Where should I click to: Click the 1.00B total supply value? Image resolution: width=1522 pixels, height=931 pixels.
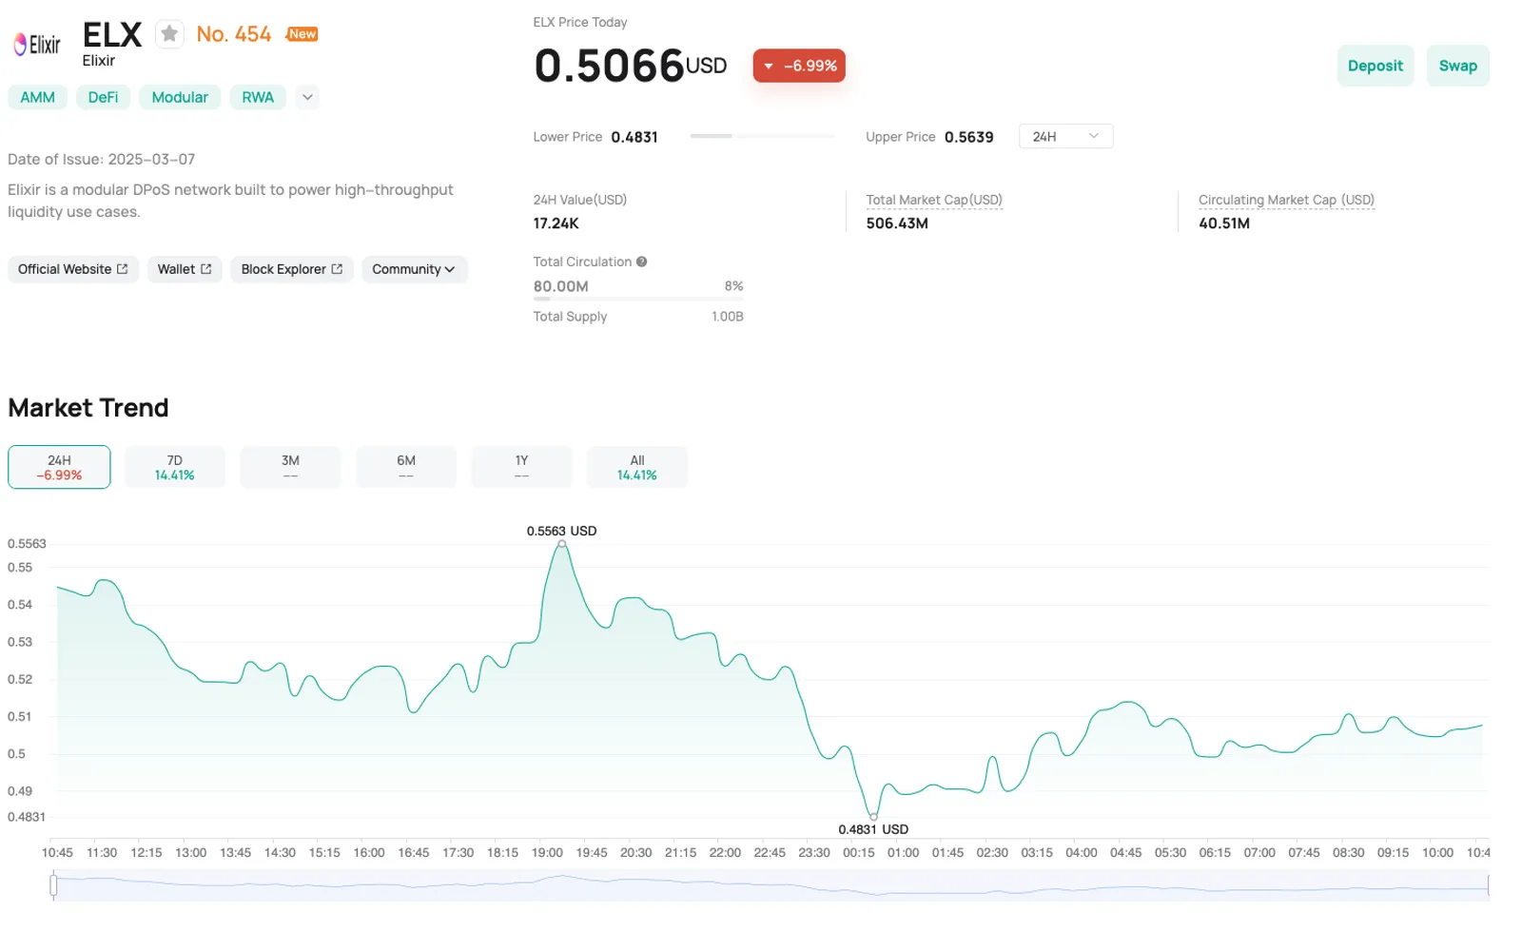[x=728, y=317]
